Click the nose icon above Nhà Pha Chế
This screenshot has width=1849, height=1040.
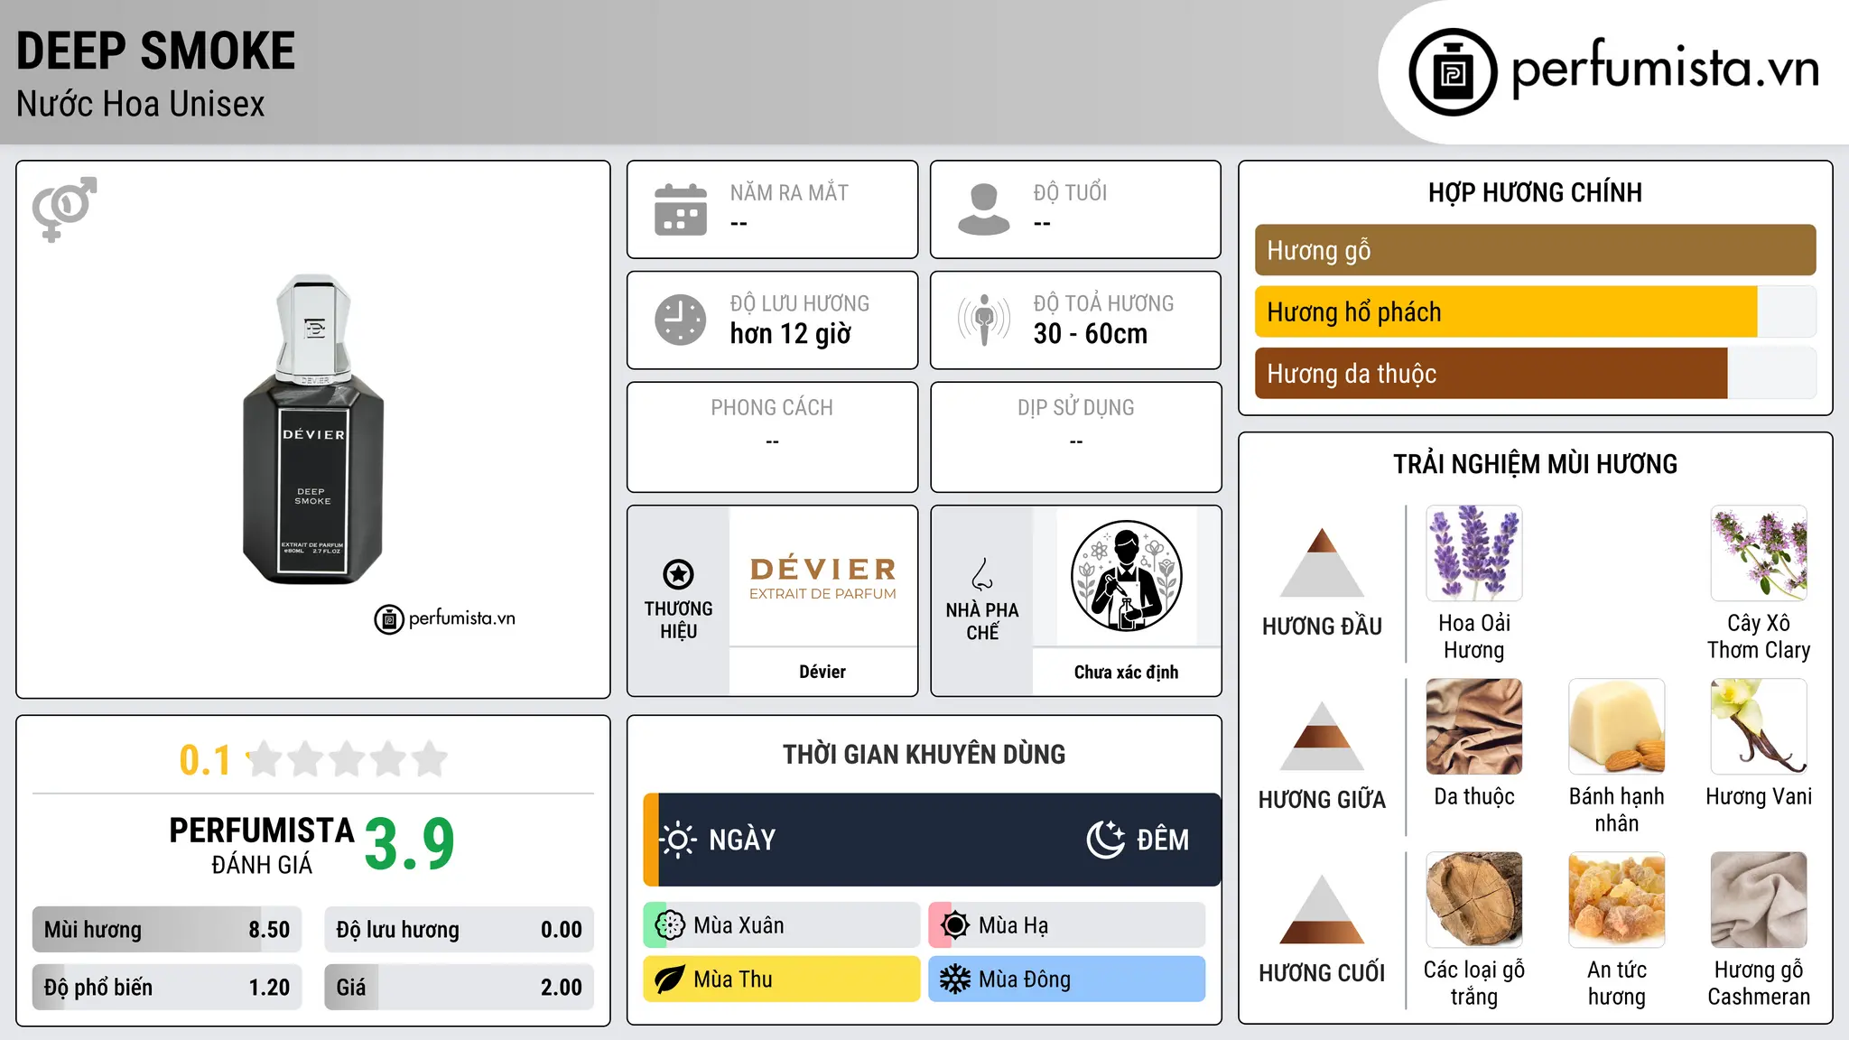point(982,574)
